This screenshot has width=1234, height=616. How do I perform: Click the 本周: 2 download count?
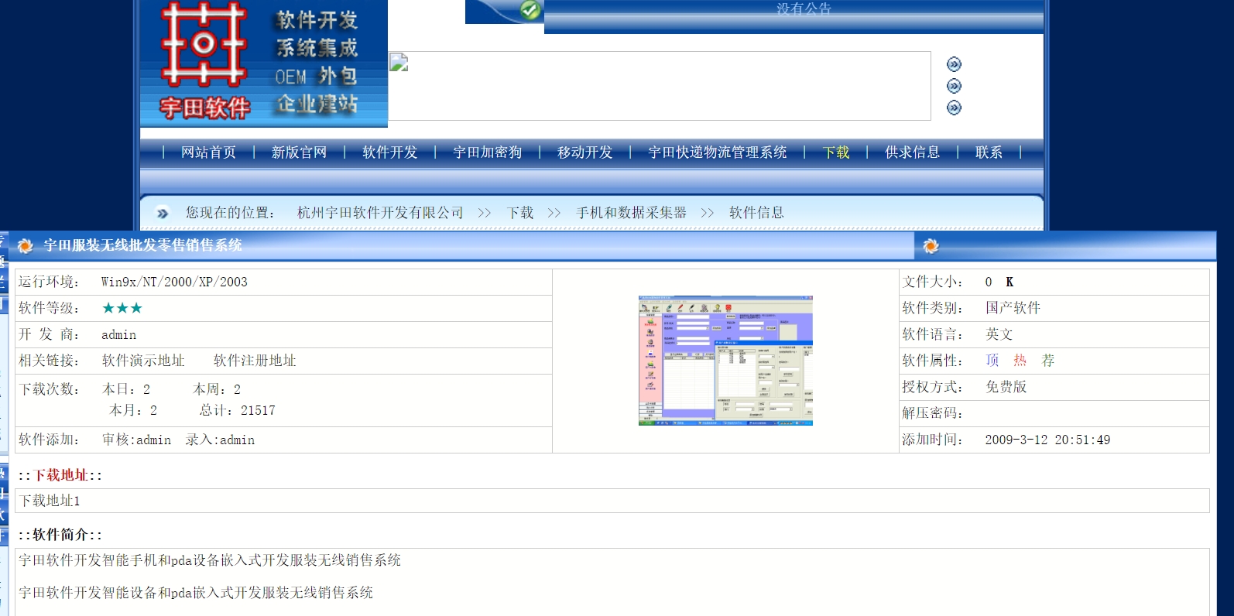[217, 389]
